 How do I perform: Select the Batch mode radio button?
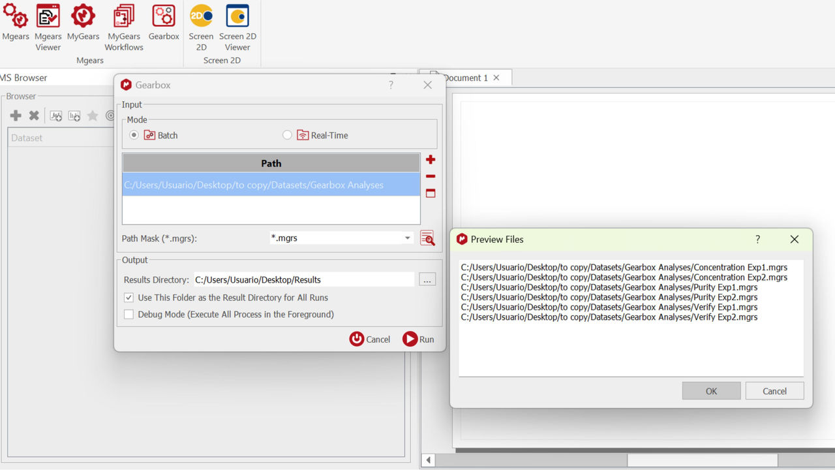pos(134,135)
